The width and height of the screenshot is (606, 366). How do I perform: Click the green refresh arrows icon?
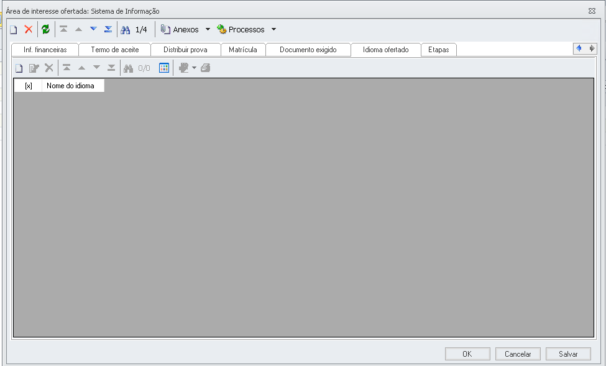point(45,29)
